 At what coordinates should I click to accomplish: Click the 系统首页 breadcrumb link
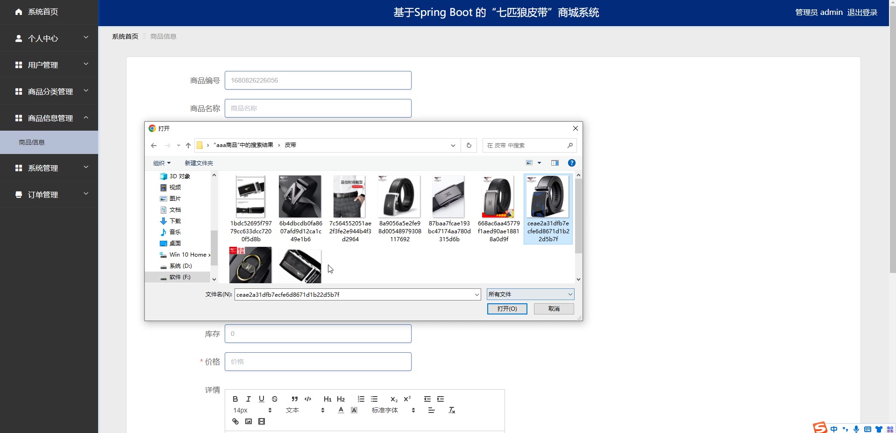click(125, 36)
